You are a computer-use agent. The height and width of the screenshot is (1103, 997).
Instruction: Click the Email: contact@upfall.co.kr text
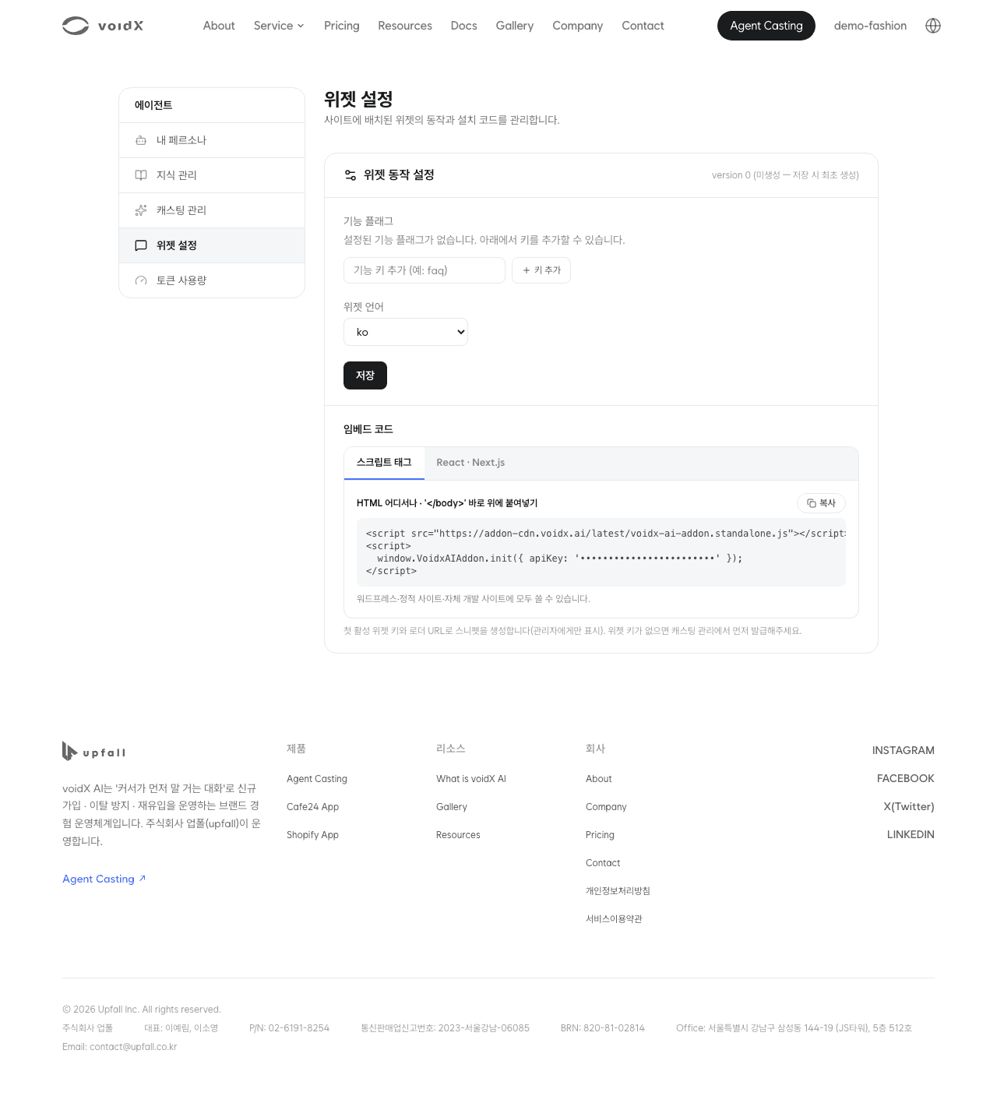(120, 1047)
